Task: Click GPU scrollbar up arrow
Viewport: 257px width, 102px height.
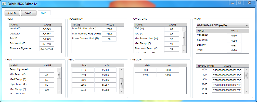Action: coord(121,70)
